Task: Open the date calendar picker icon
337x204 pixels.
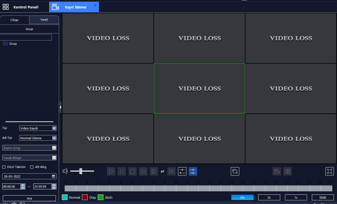Action: (x=54, y=176)
